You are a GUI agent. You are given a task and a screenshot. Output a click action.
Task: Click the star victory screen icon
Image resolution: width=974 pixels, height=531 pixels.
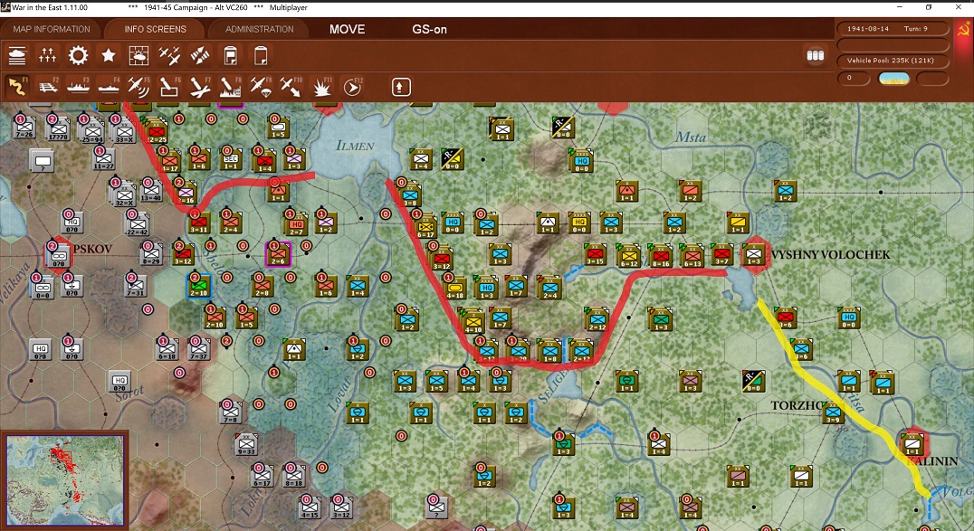[x=108, y=56]
